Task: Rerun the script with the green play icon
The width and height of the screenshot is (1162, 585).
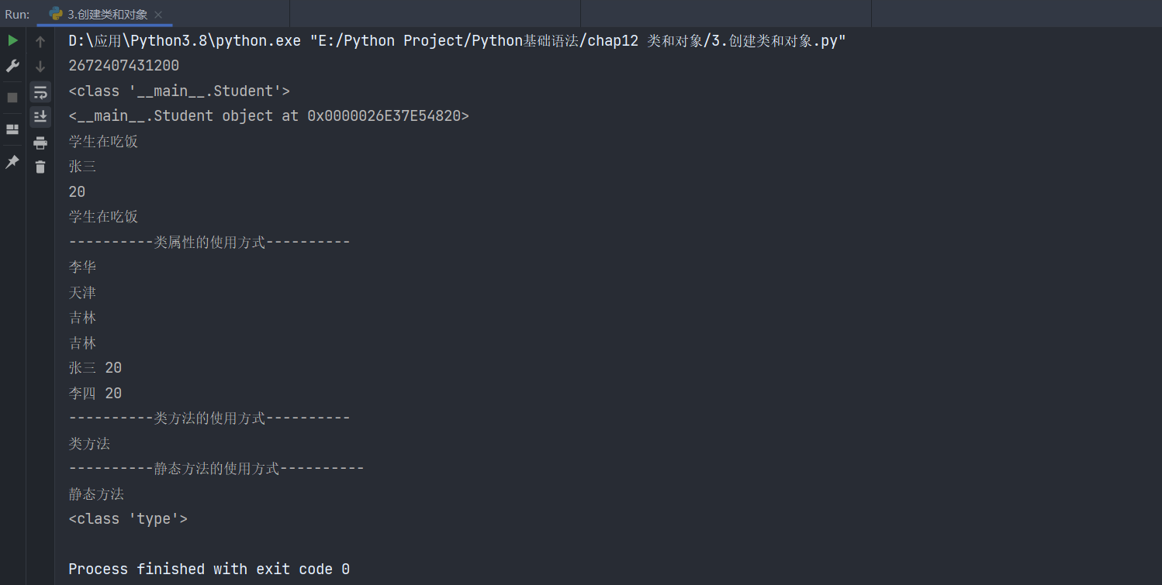Action: pos(12,41)
